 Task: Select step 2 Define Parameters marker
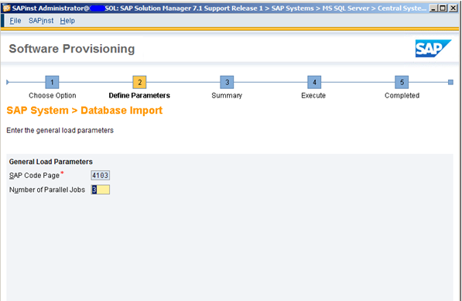point(139,82)
